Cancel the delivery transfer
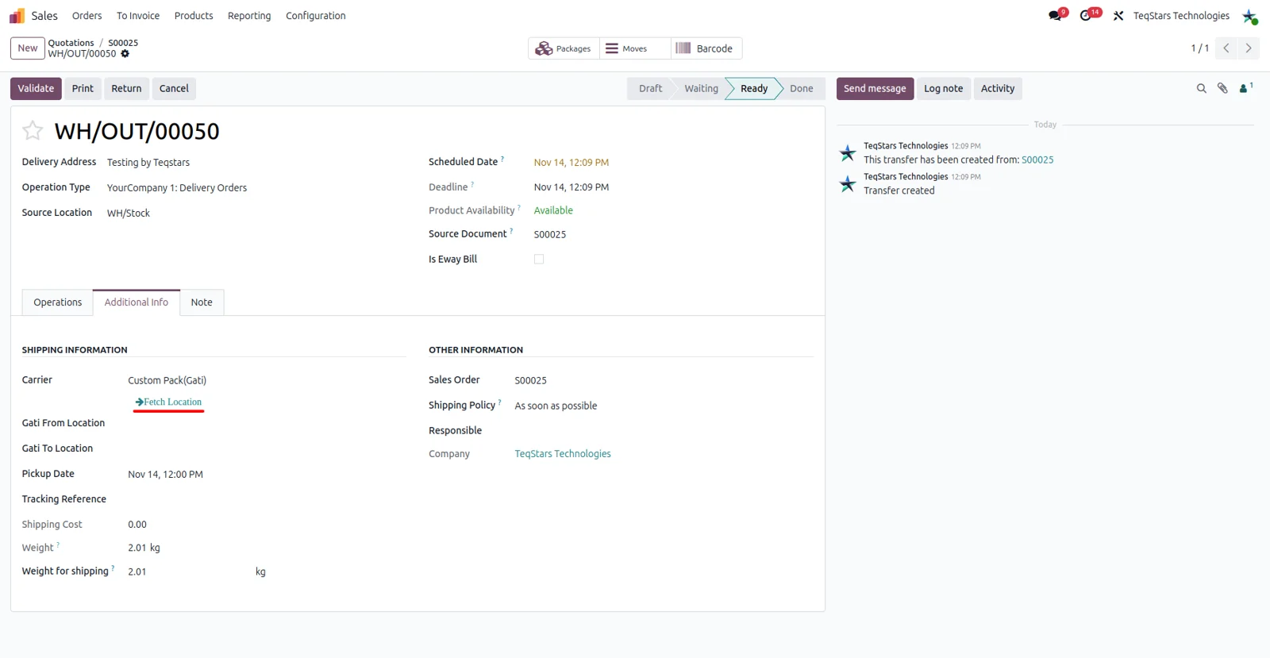Viewport: 1270px width, 658px height. click(174, 89)
